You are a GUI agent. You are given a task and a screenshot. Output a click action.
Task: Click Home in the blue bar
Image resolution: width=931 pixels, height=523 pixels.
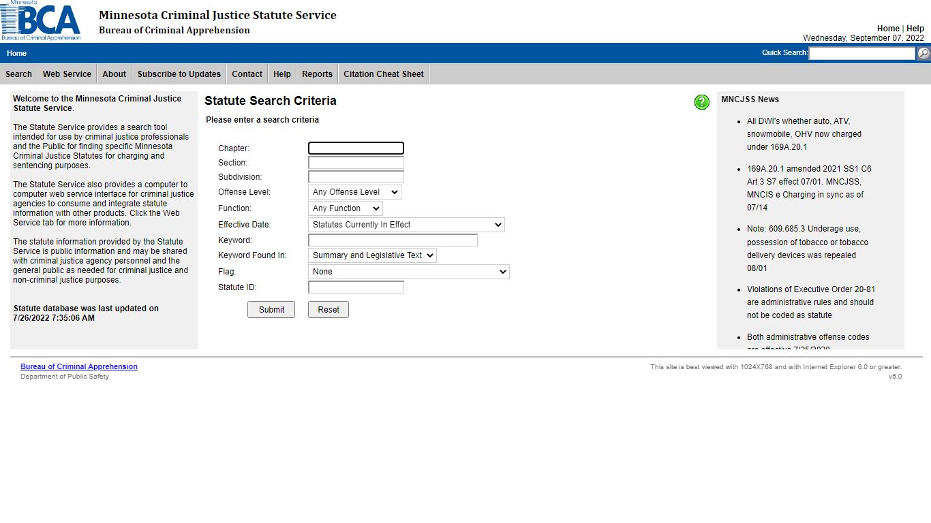click(x=17, y=53)
